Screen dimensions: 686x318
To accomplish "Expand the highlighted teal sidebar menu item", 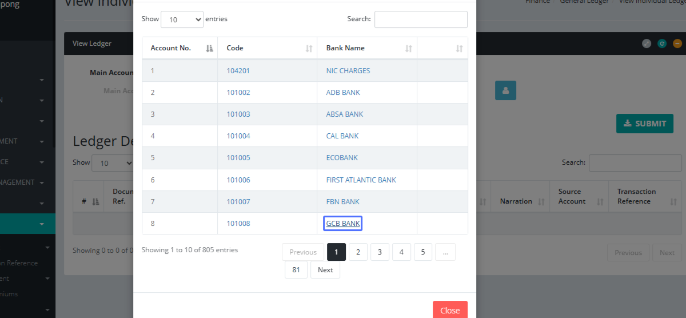I will (42, 224).
